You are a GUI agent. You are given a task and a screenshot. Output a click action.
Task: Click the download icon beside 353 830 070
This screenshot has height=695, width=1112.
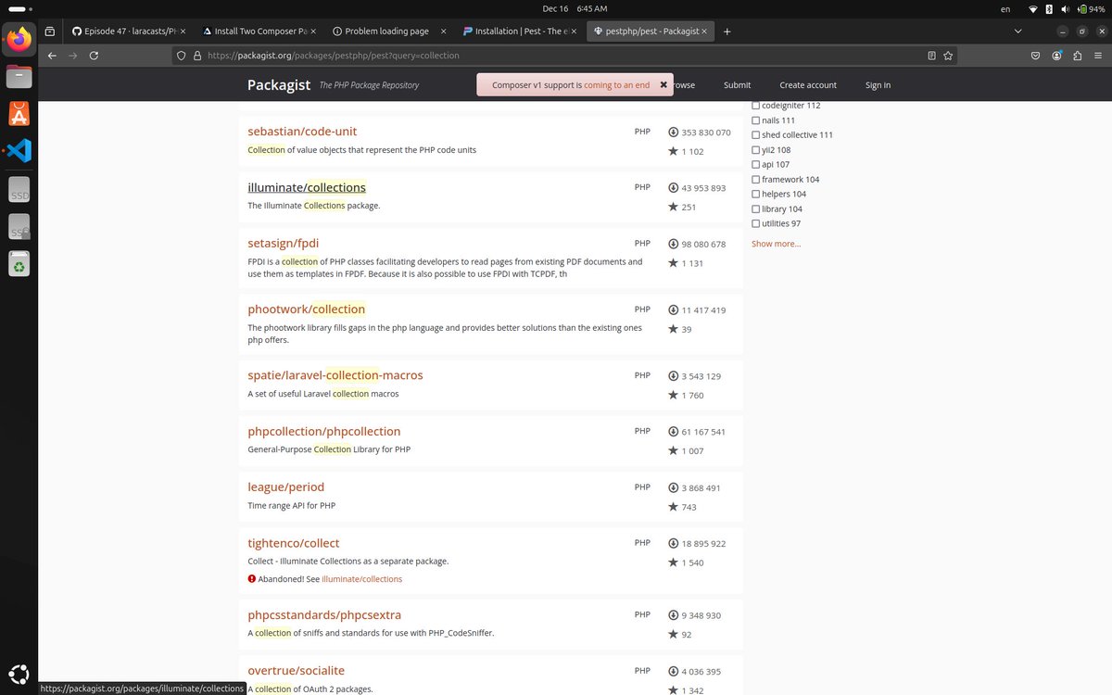673,133
